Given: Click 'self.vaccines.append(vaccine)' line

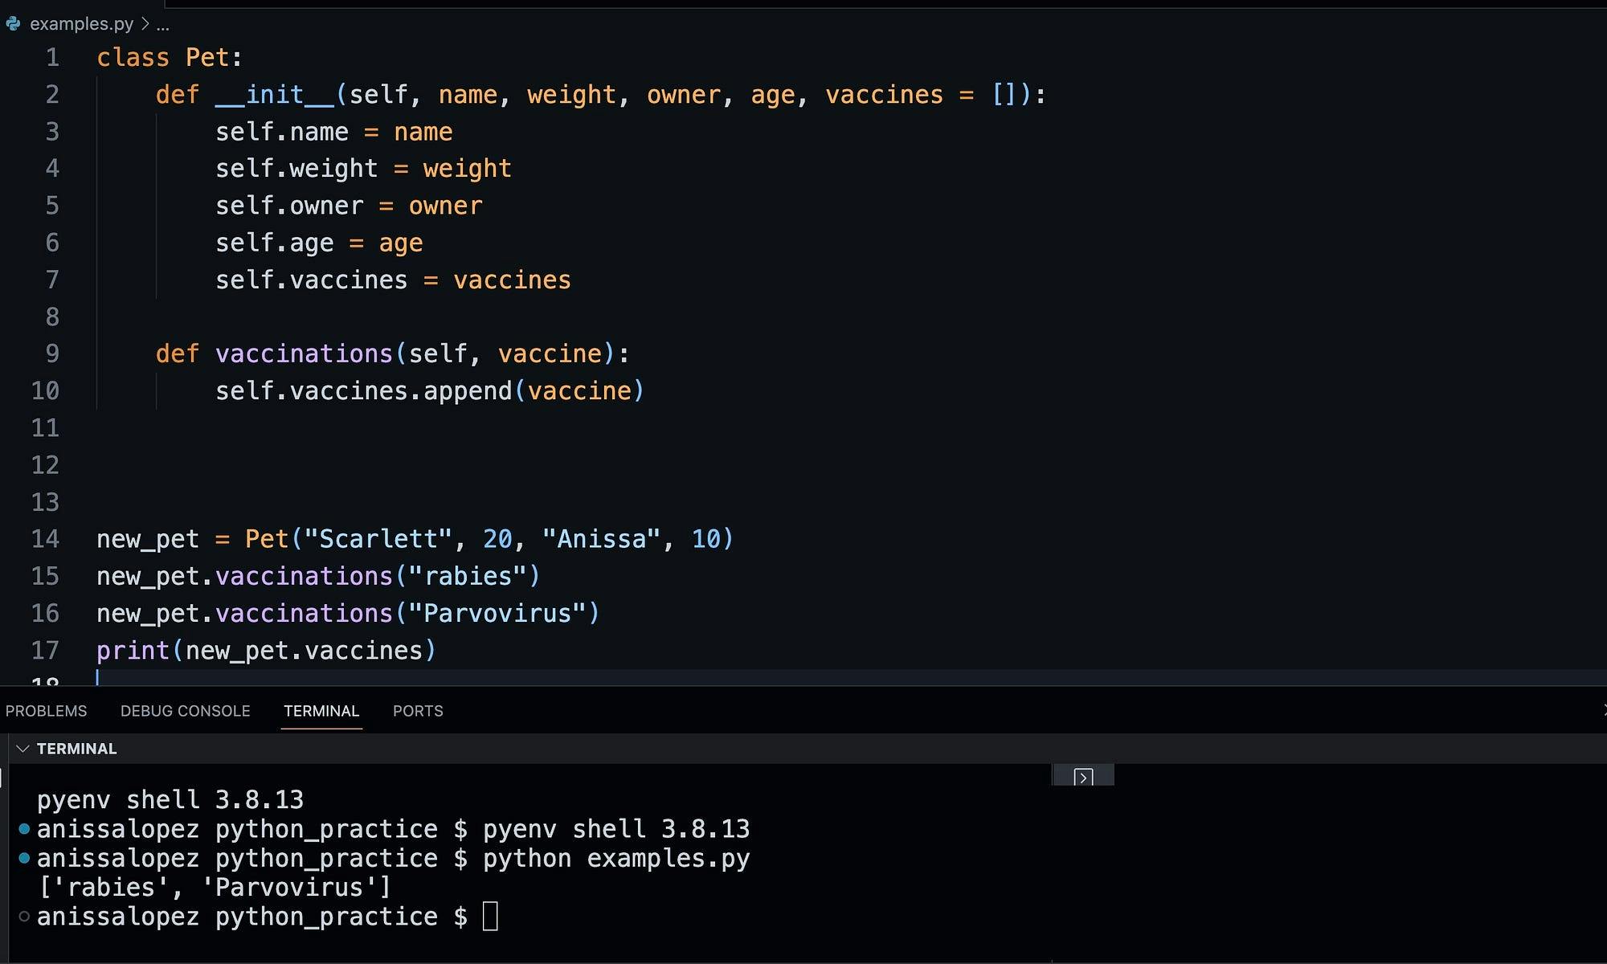Looking at the screenshot, I should pyautogui.click(x=430, y=390).
